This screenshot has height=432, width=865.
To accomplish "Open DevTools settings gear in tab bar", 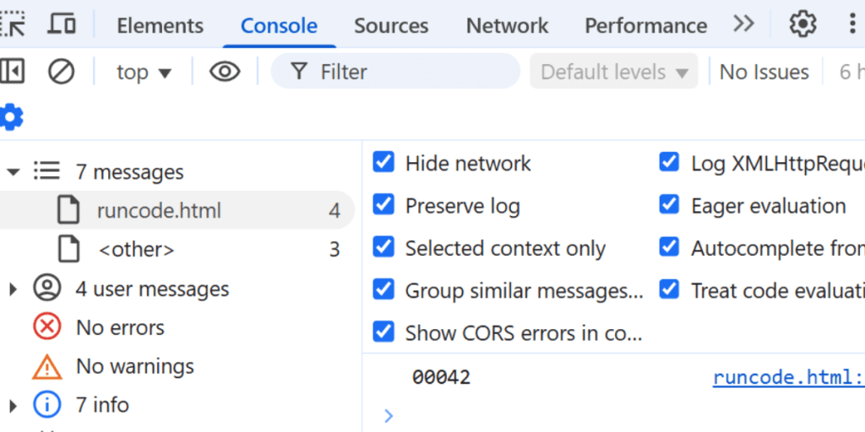I will coord(802,24).
